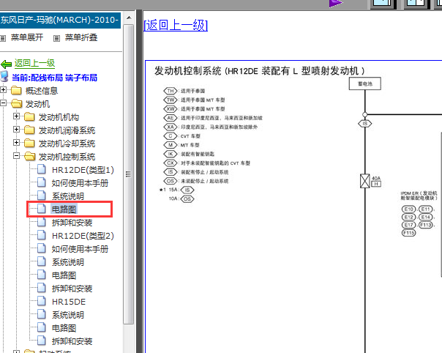Select the HR15DE tree item

click(69, 302)
